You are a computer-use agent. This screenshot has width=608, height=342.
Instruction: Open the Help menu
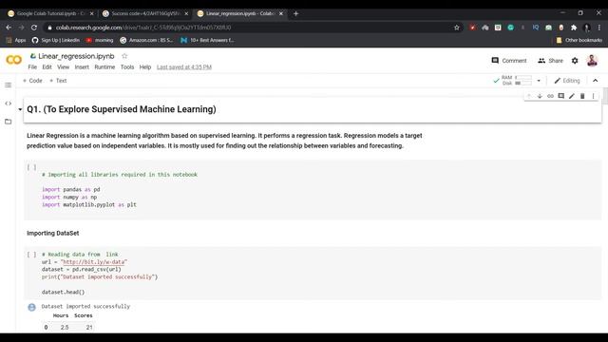pyautogui.click(x=145, y=67)
